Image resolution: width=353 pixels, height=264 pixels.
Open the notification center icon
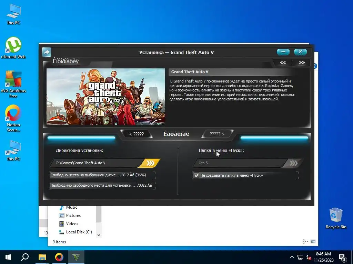click(x=342, y=258)
